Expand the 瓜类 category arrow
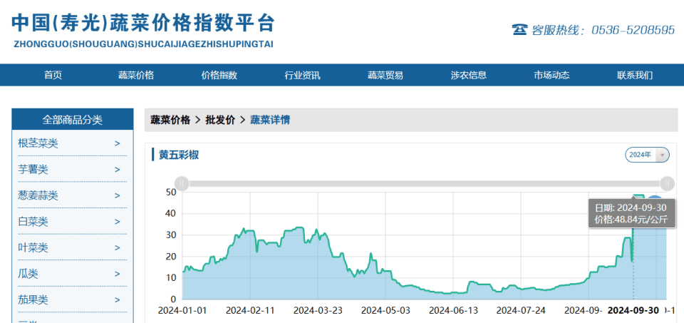 click(x=118, y=274)
